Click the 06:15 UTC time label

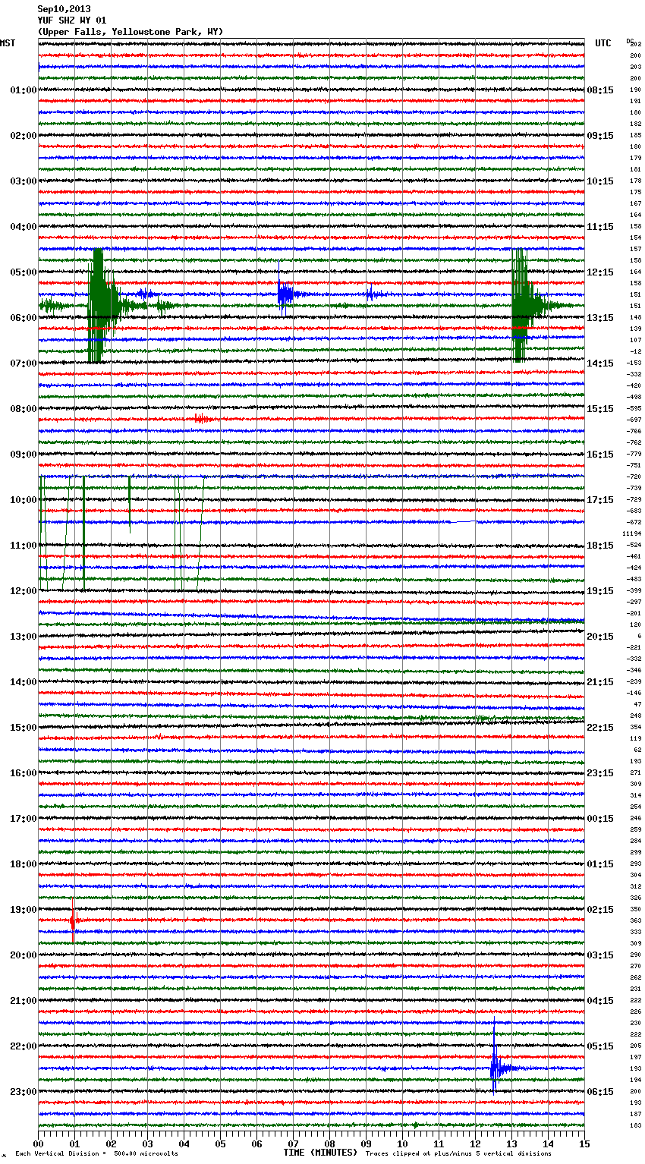tap(600, 1092)
